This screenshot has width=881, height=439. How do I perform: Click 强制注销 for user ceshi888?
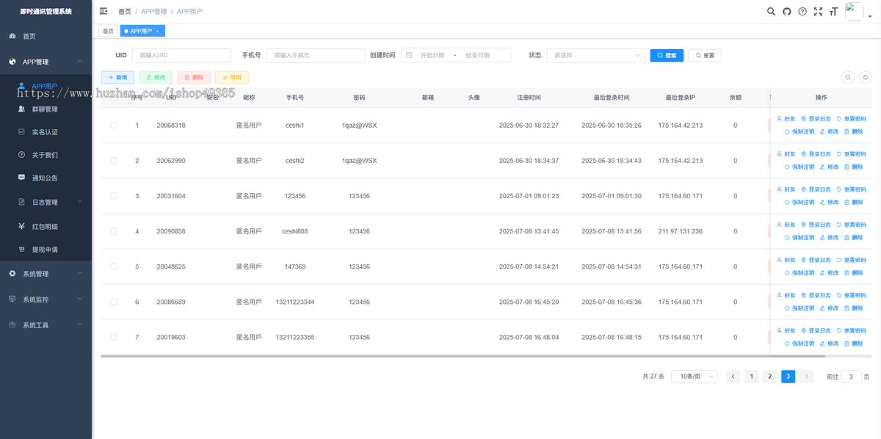(x=799, y=238)
